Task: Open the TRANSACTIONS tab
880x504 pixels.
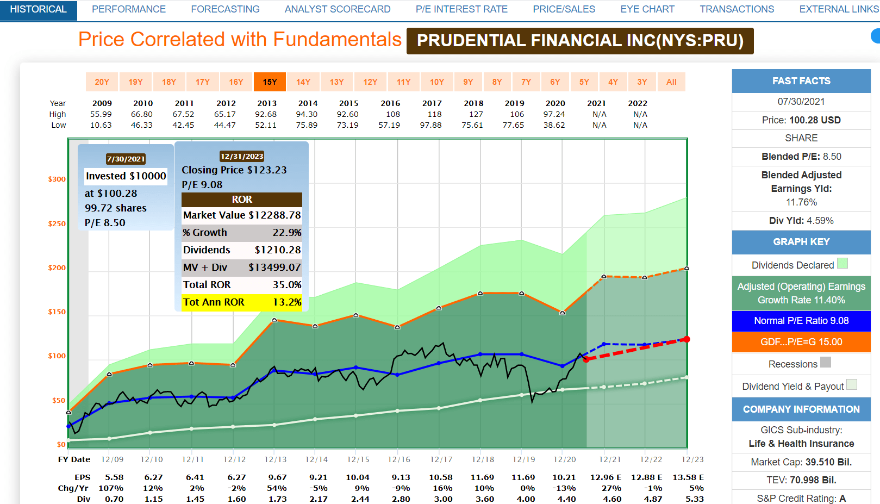Action: [737, 10]
